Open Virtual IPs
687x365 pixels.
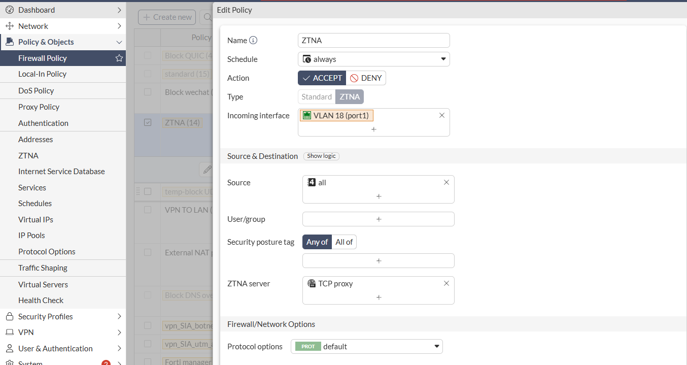[x=63, y=219]
